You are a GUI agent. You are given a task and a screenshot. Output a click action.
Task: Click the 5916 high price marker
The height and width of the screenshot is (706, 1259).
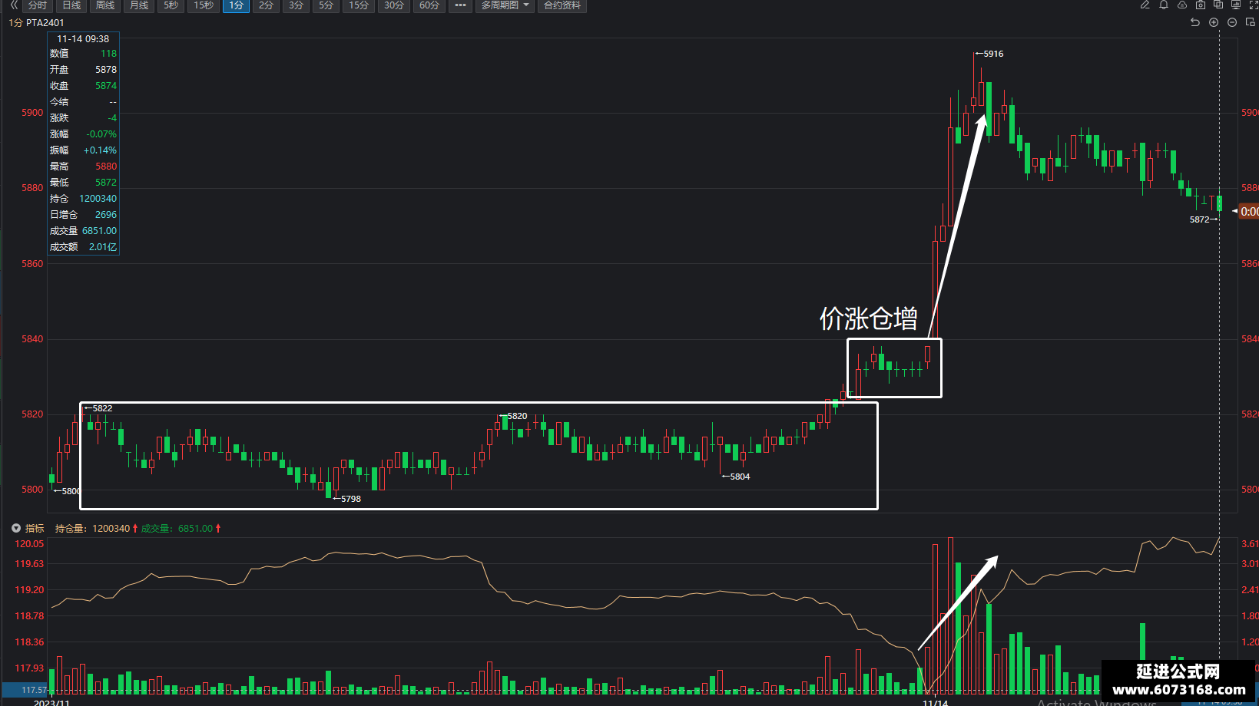989,54
